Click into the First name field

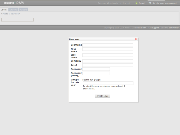pos(108,49)
